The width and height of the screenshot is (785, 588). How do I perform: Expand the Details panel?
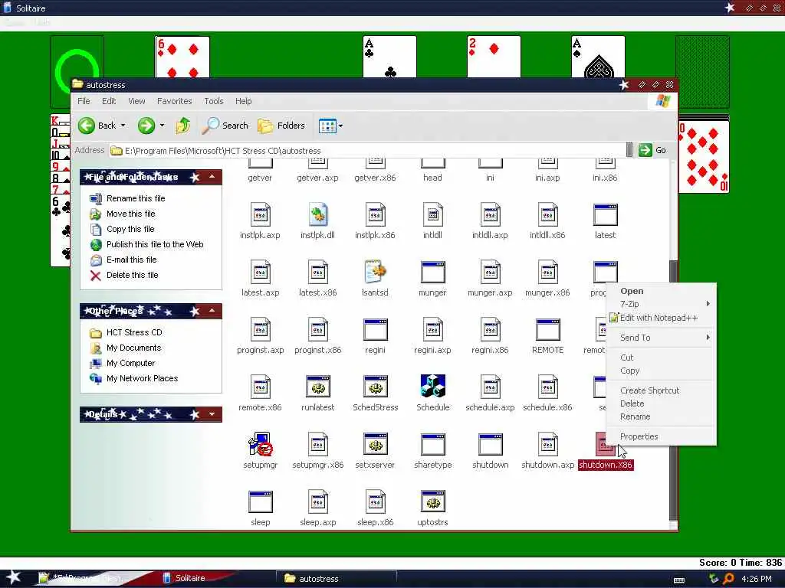point(212,414)
